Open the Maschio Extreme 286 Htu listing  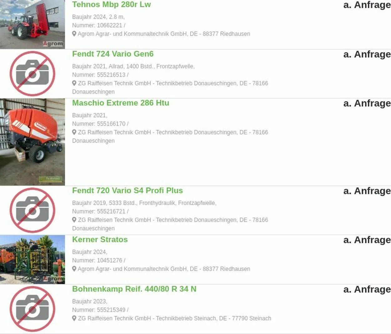click(x=121, y=103)
